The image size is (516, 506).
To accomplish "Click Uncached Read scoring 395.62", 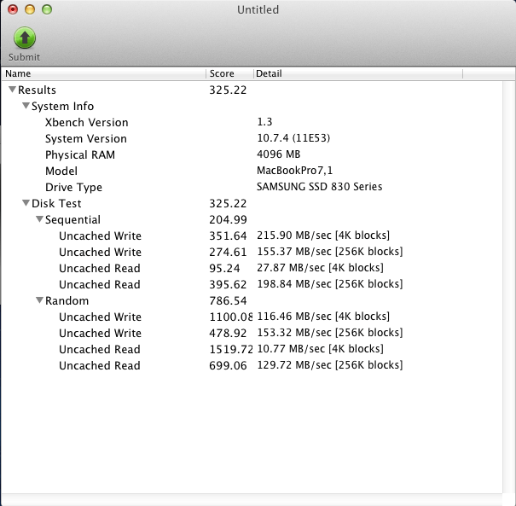I will [100, 284].
